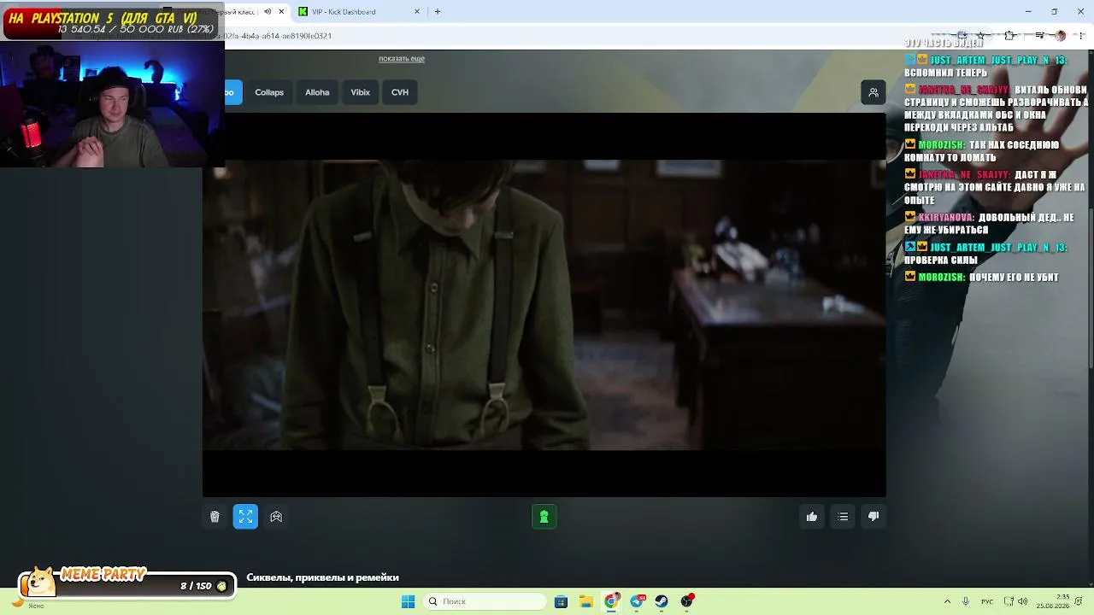Image resolution: width=1094 pixels, height=615 pixels.
Task: Click the microphone tray icon
Action: (x=966, y=601)
